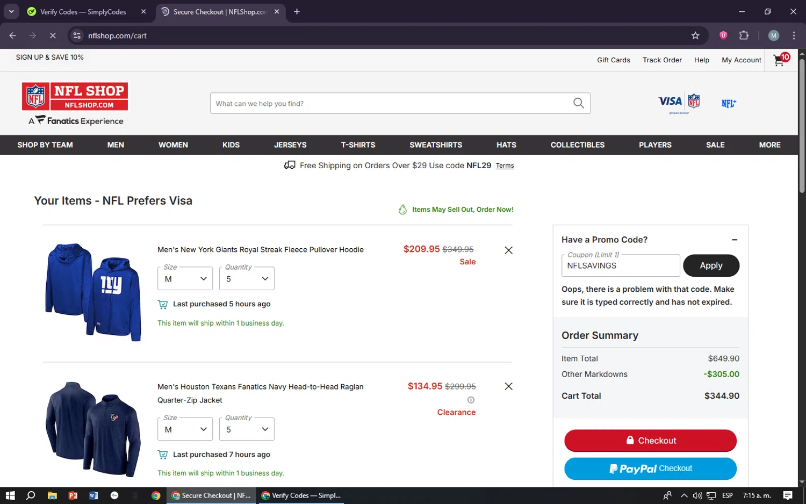Screen dimensions: 806x504
Task: Open the JERSEYS menu
Action: pos(290,145)
